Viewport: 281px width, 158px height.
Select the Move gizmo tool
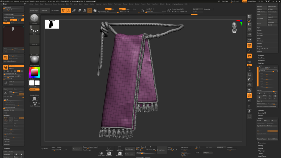pyautogui.click(x=74, y=11)
